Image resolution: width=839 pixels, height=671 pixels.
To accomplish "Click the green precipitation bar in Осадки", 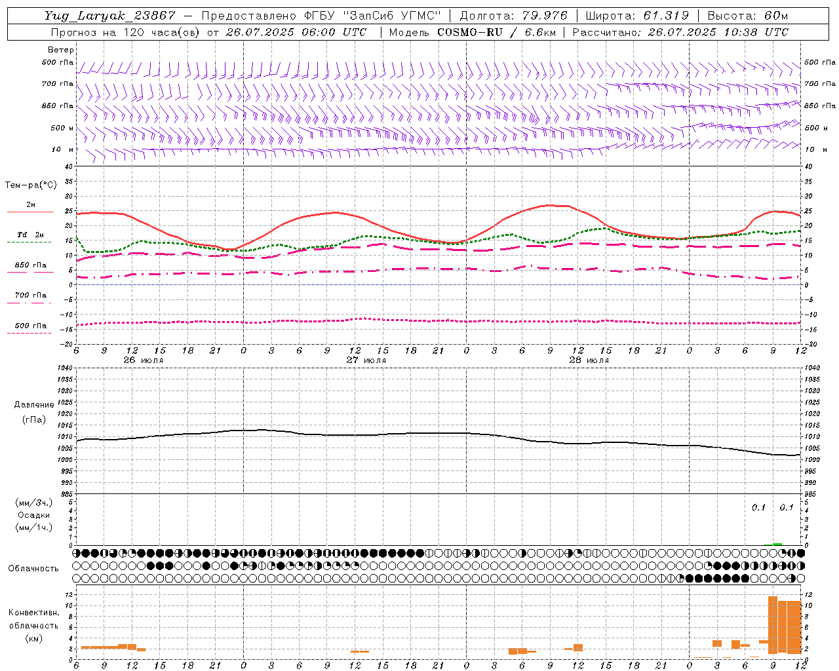I will coord(777,544).
